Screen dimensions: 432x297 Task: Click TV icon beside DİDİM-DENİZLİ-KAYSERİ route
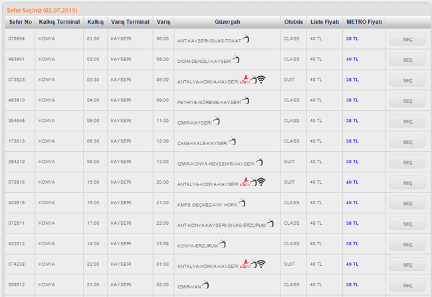[x=236, y=59]
